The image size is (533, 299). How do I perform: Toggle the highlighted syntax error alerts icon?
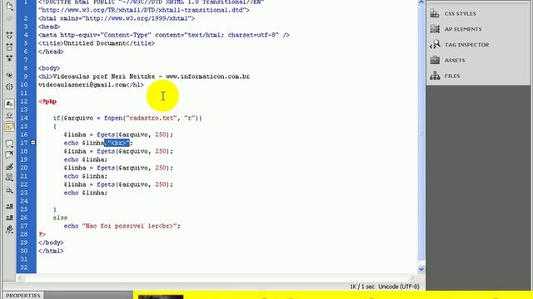coord(9,127)
